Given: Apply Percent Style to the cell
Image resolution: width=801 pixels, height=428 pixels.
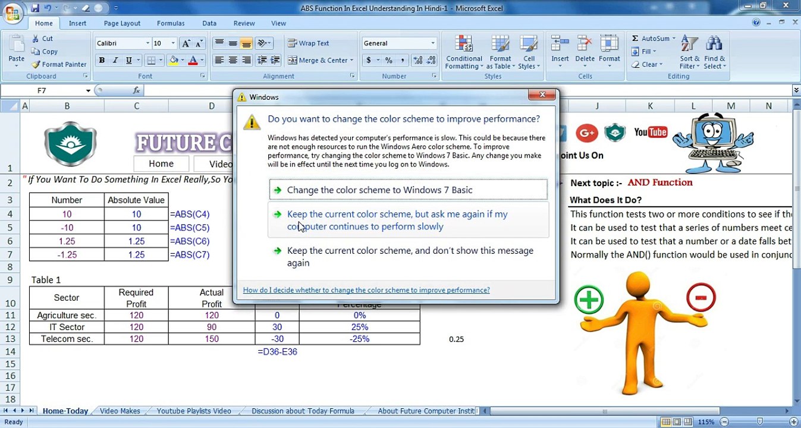Looking at the screenshot, I should tap(389, 61).
